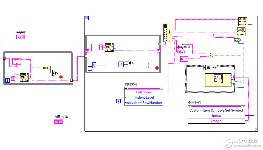Click previous case arrow on case structure
Screen dimensions: 263x150
[204, 68]
